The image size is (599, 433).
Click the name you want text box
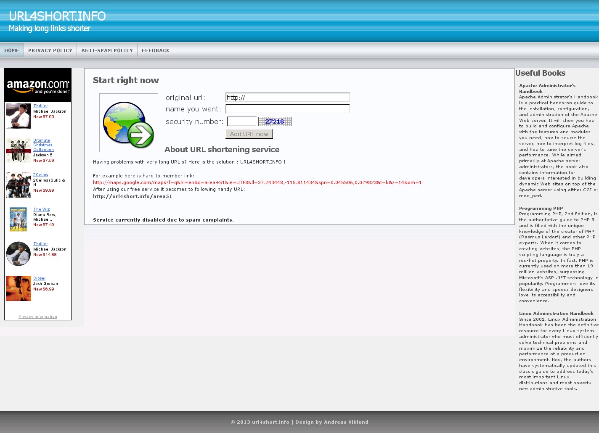tap(287, 109)
